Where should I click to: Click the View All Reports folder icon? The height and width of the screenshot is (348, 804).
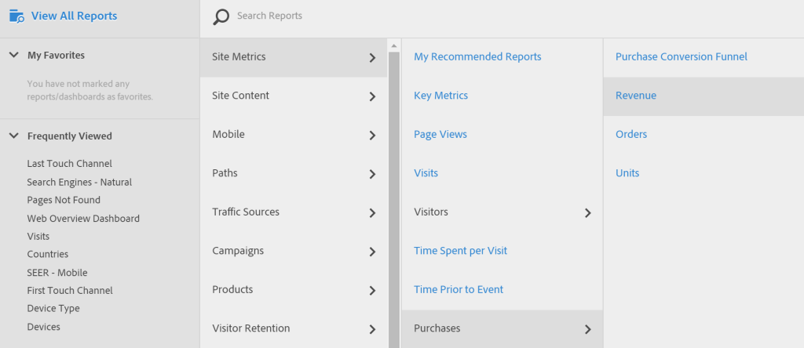16,16
